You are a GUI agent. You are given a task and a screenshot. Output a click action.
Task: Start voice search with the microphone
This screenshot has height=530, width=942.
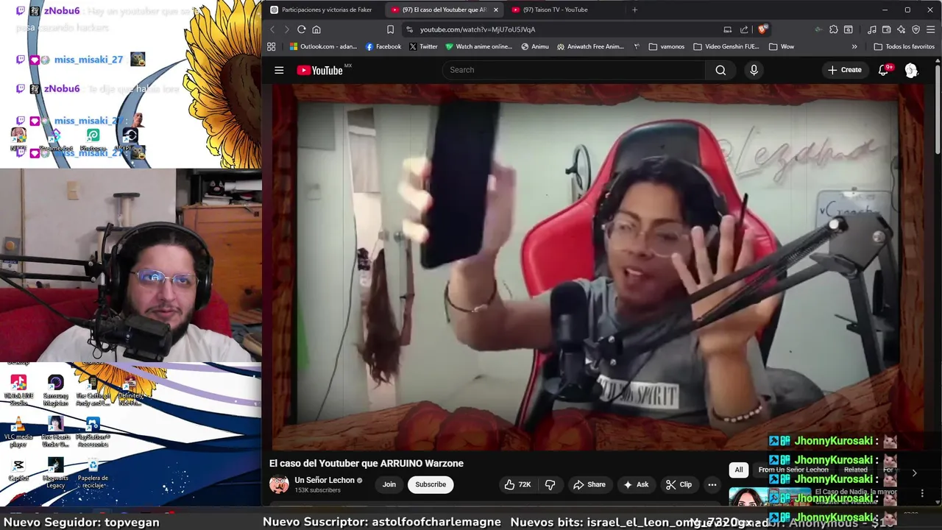(754, 70)
